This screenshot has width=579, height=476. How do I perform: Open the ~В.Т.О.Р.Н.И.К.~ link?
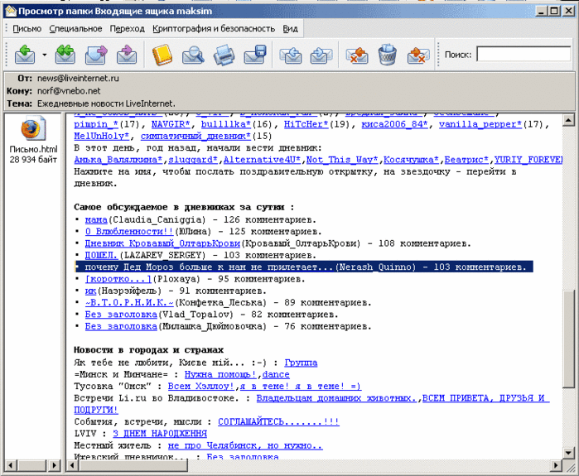click(129, 303)
